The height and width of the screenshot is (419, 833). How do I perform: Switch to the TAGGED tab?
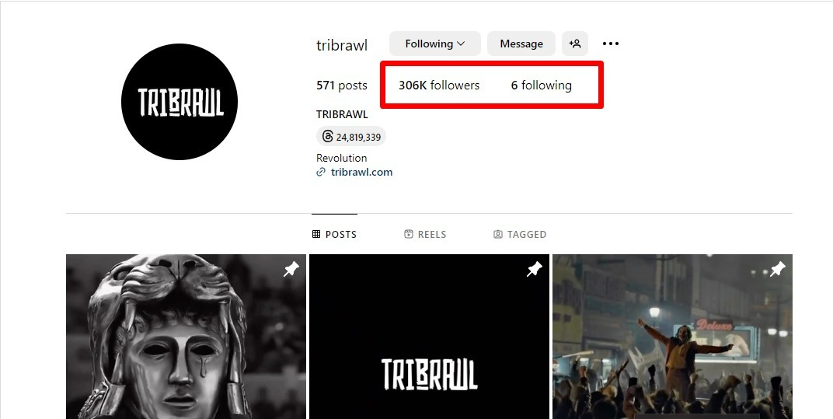click(x=520, y=235)
